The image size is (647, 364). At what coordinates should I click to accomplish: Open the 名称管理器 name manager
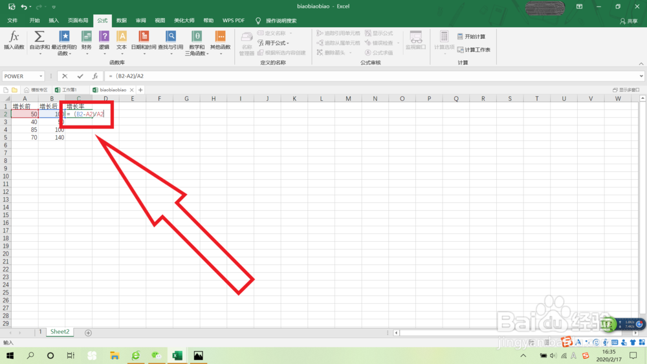pyautogui.click(x=247, y=43)
